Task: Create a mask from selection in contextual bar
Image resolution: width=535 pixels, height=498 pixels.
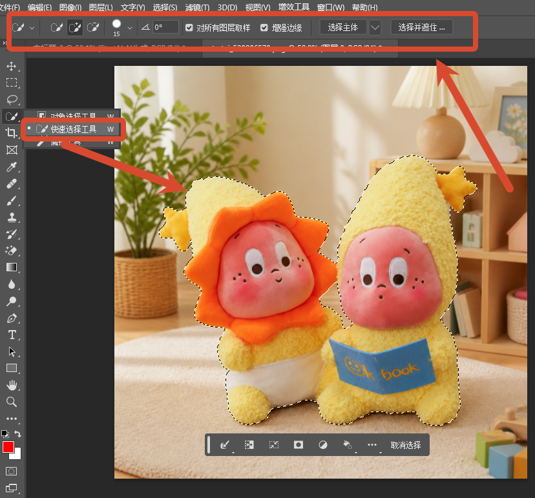Action: coord(299,445)
